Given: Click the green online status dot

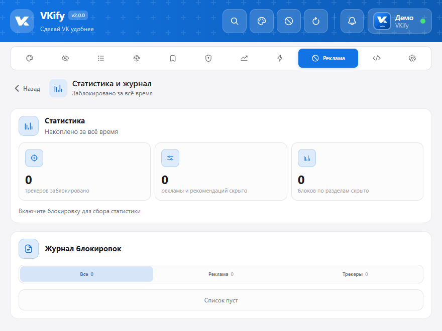Looking at the screenshot, I should [422, 21].
